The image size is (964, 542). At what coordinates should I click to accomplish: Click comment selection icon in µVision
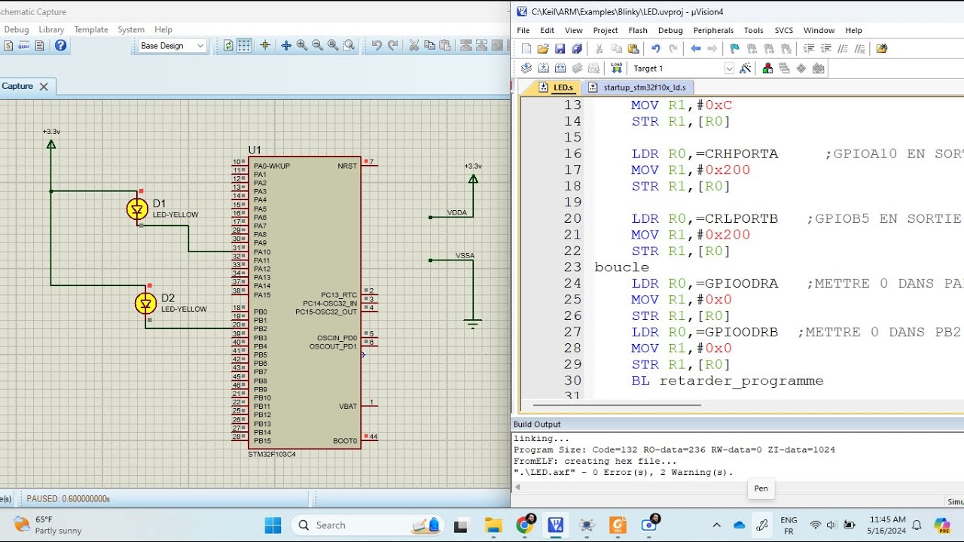pyautogui.click(x=843, y=49)
